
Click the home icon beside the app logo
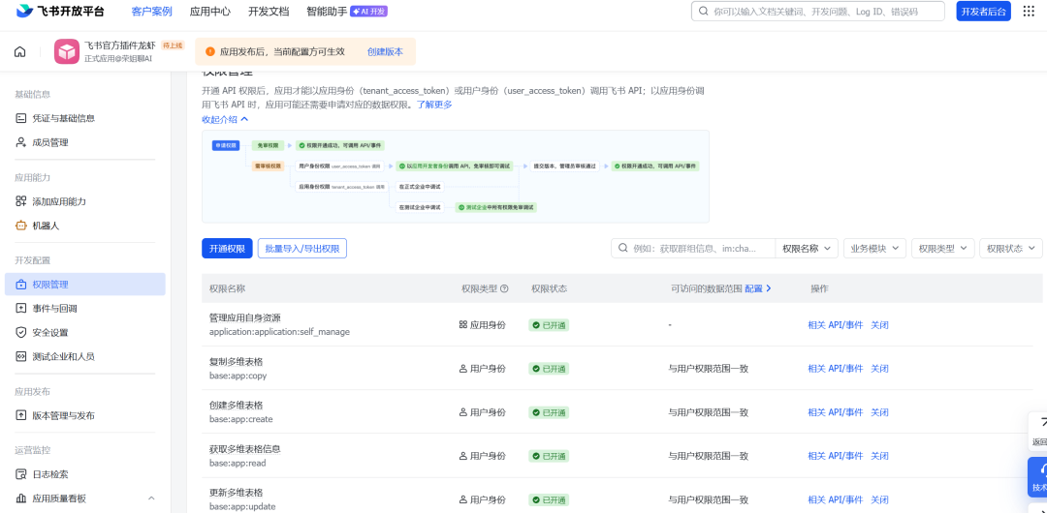click(20, 51)
